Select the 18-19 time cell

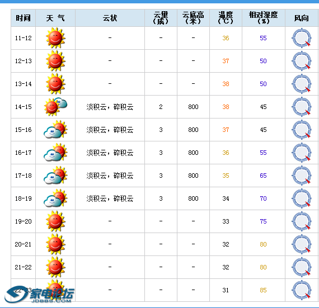(x=23, y=198)
